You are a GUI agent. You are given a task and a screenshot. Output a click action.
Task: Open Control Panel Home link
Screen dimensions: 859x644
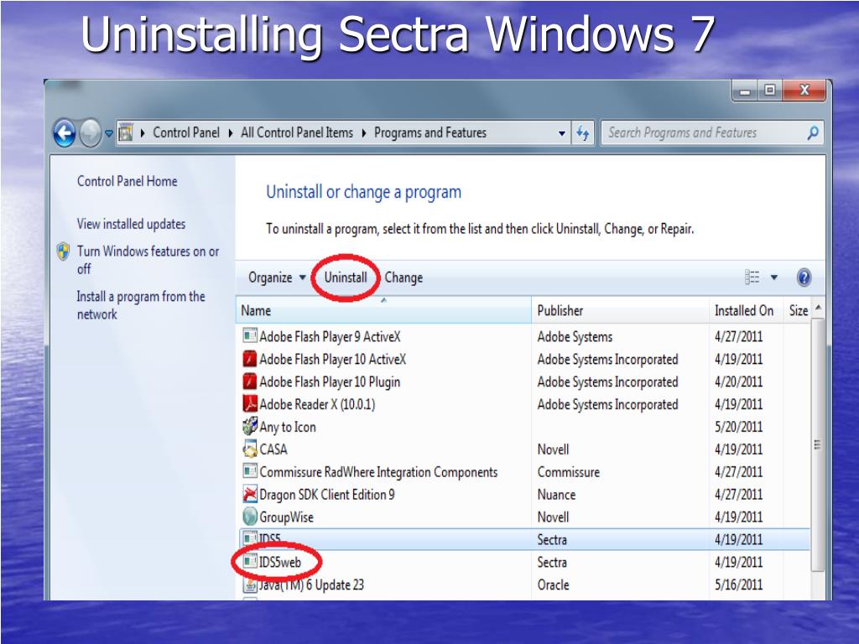128,181
